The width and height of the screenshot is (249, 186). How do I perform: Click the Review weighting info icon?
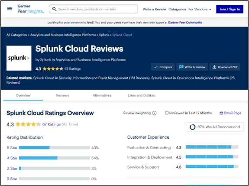point(154,113)
